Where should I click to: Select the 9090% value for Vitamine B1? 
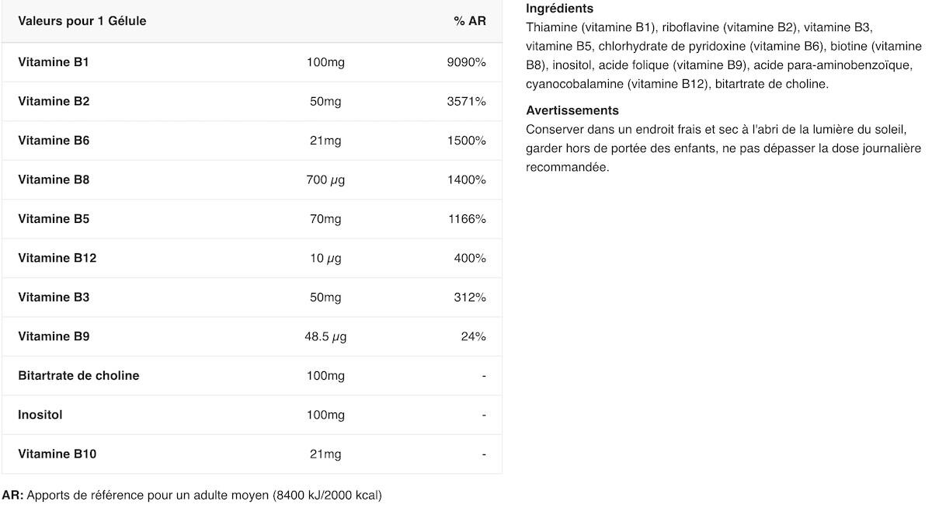pos(466,62)
